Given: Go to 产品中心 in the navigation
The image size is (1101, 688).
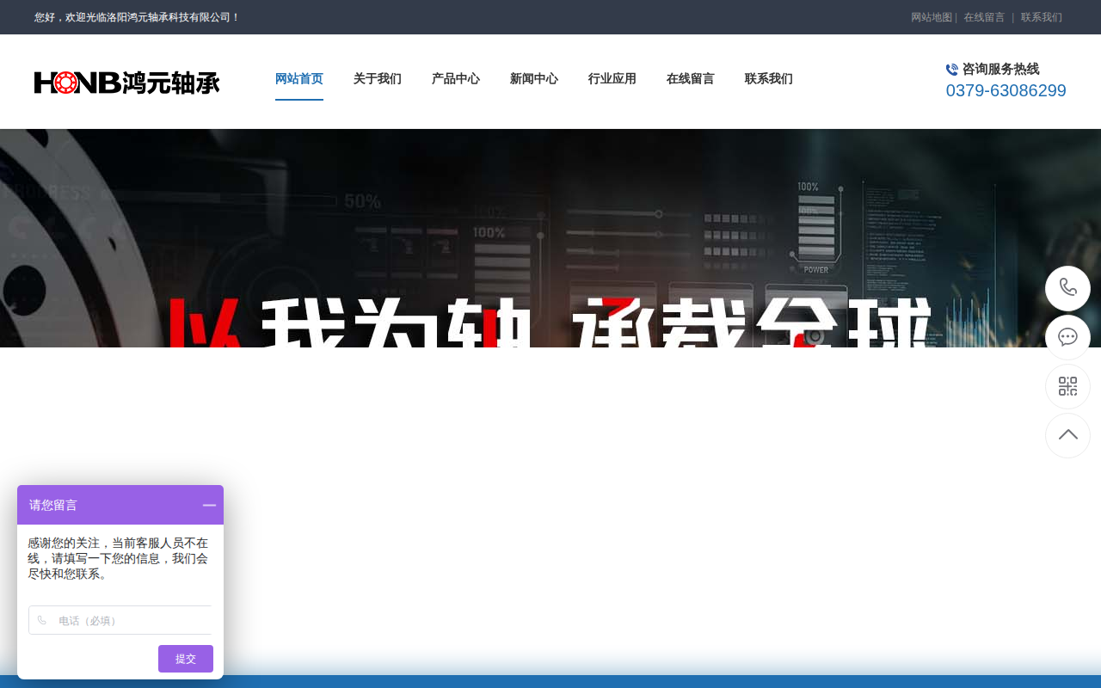Looking at the screenshot, I should (456, 79).
